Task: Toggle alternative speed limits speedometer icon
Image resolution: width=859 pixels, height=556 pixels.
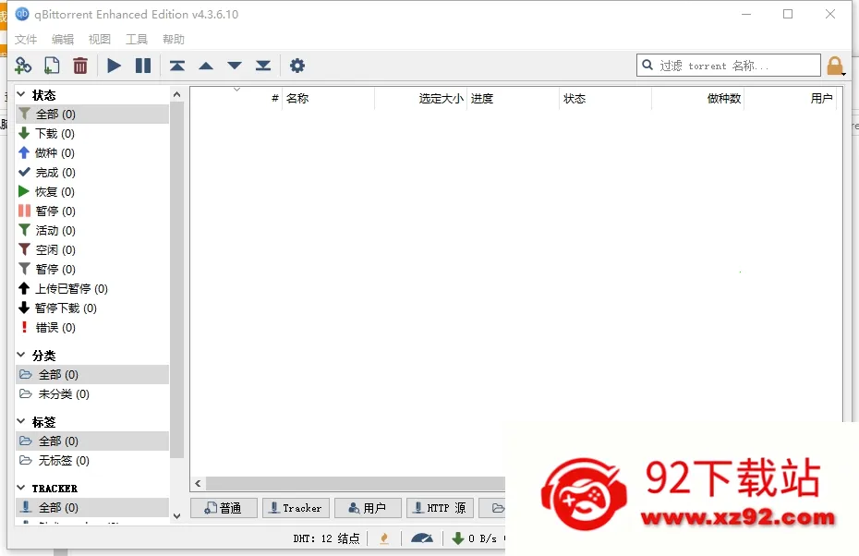Action: 422,538
